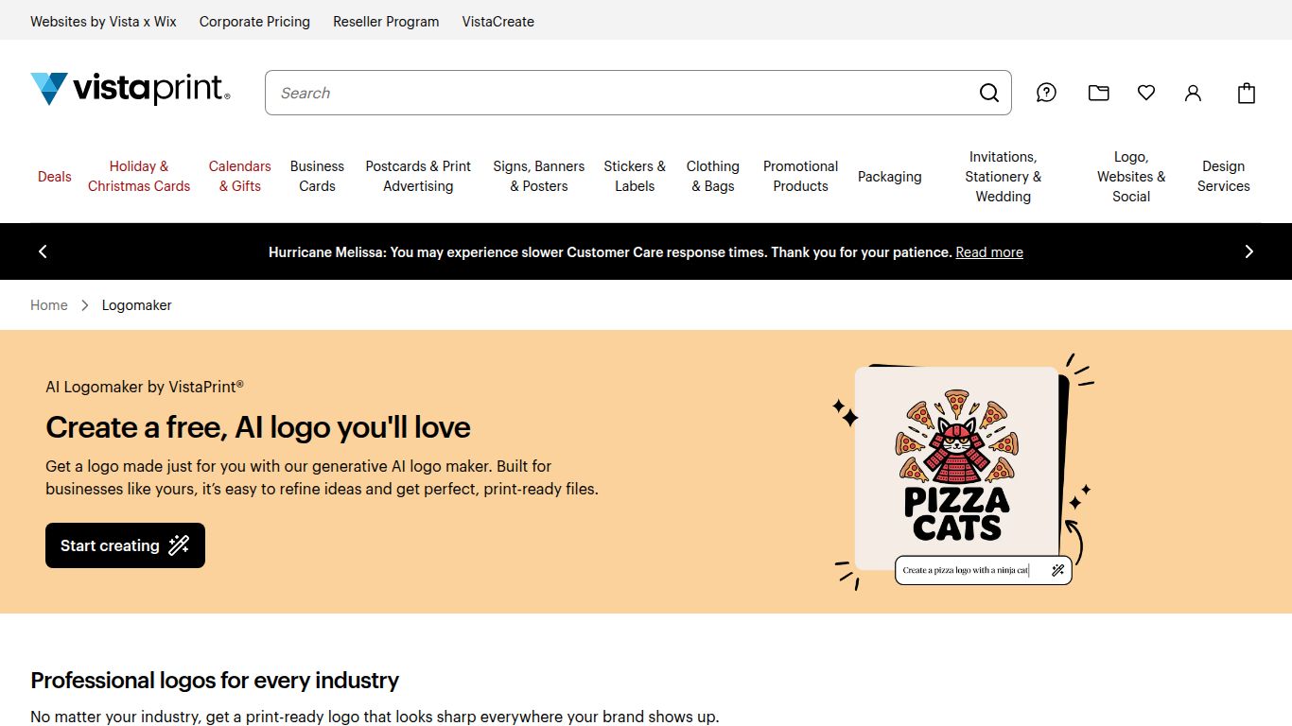Screen dimensions: 1292x726
Task: Click the magic wand icon in logo prompt
Action: pyautogui.click(x=1057, y=570)
